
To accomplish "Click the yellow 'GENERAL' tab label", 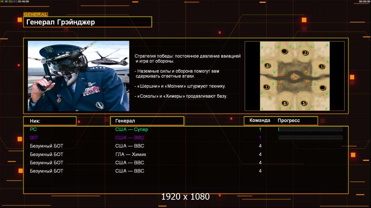I will (x=36, y=14).
